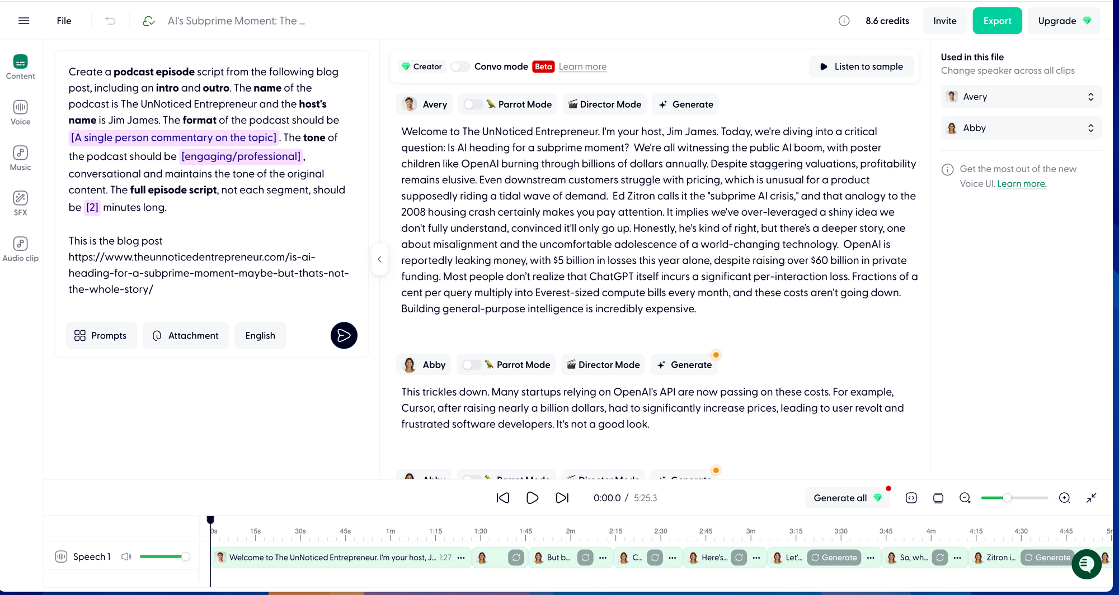Open the Content sidebar panel

pos(21,67)
